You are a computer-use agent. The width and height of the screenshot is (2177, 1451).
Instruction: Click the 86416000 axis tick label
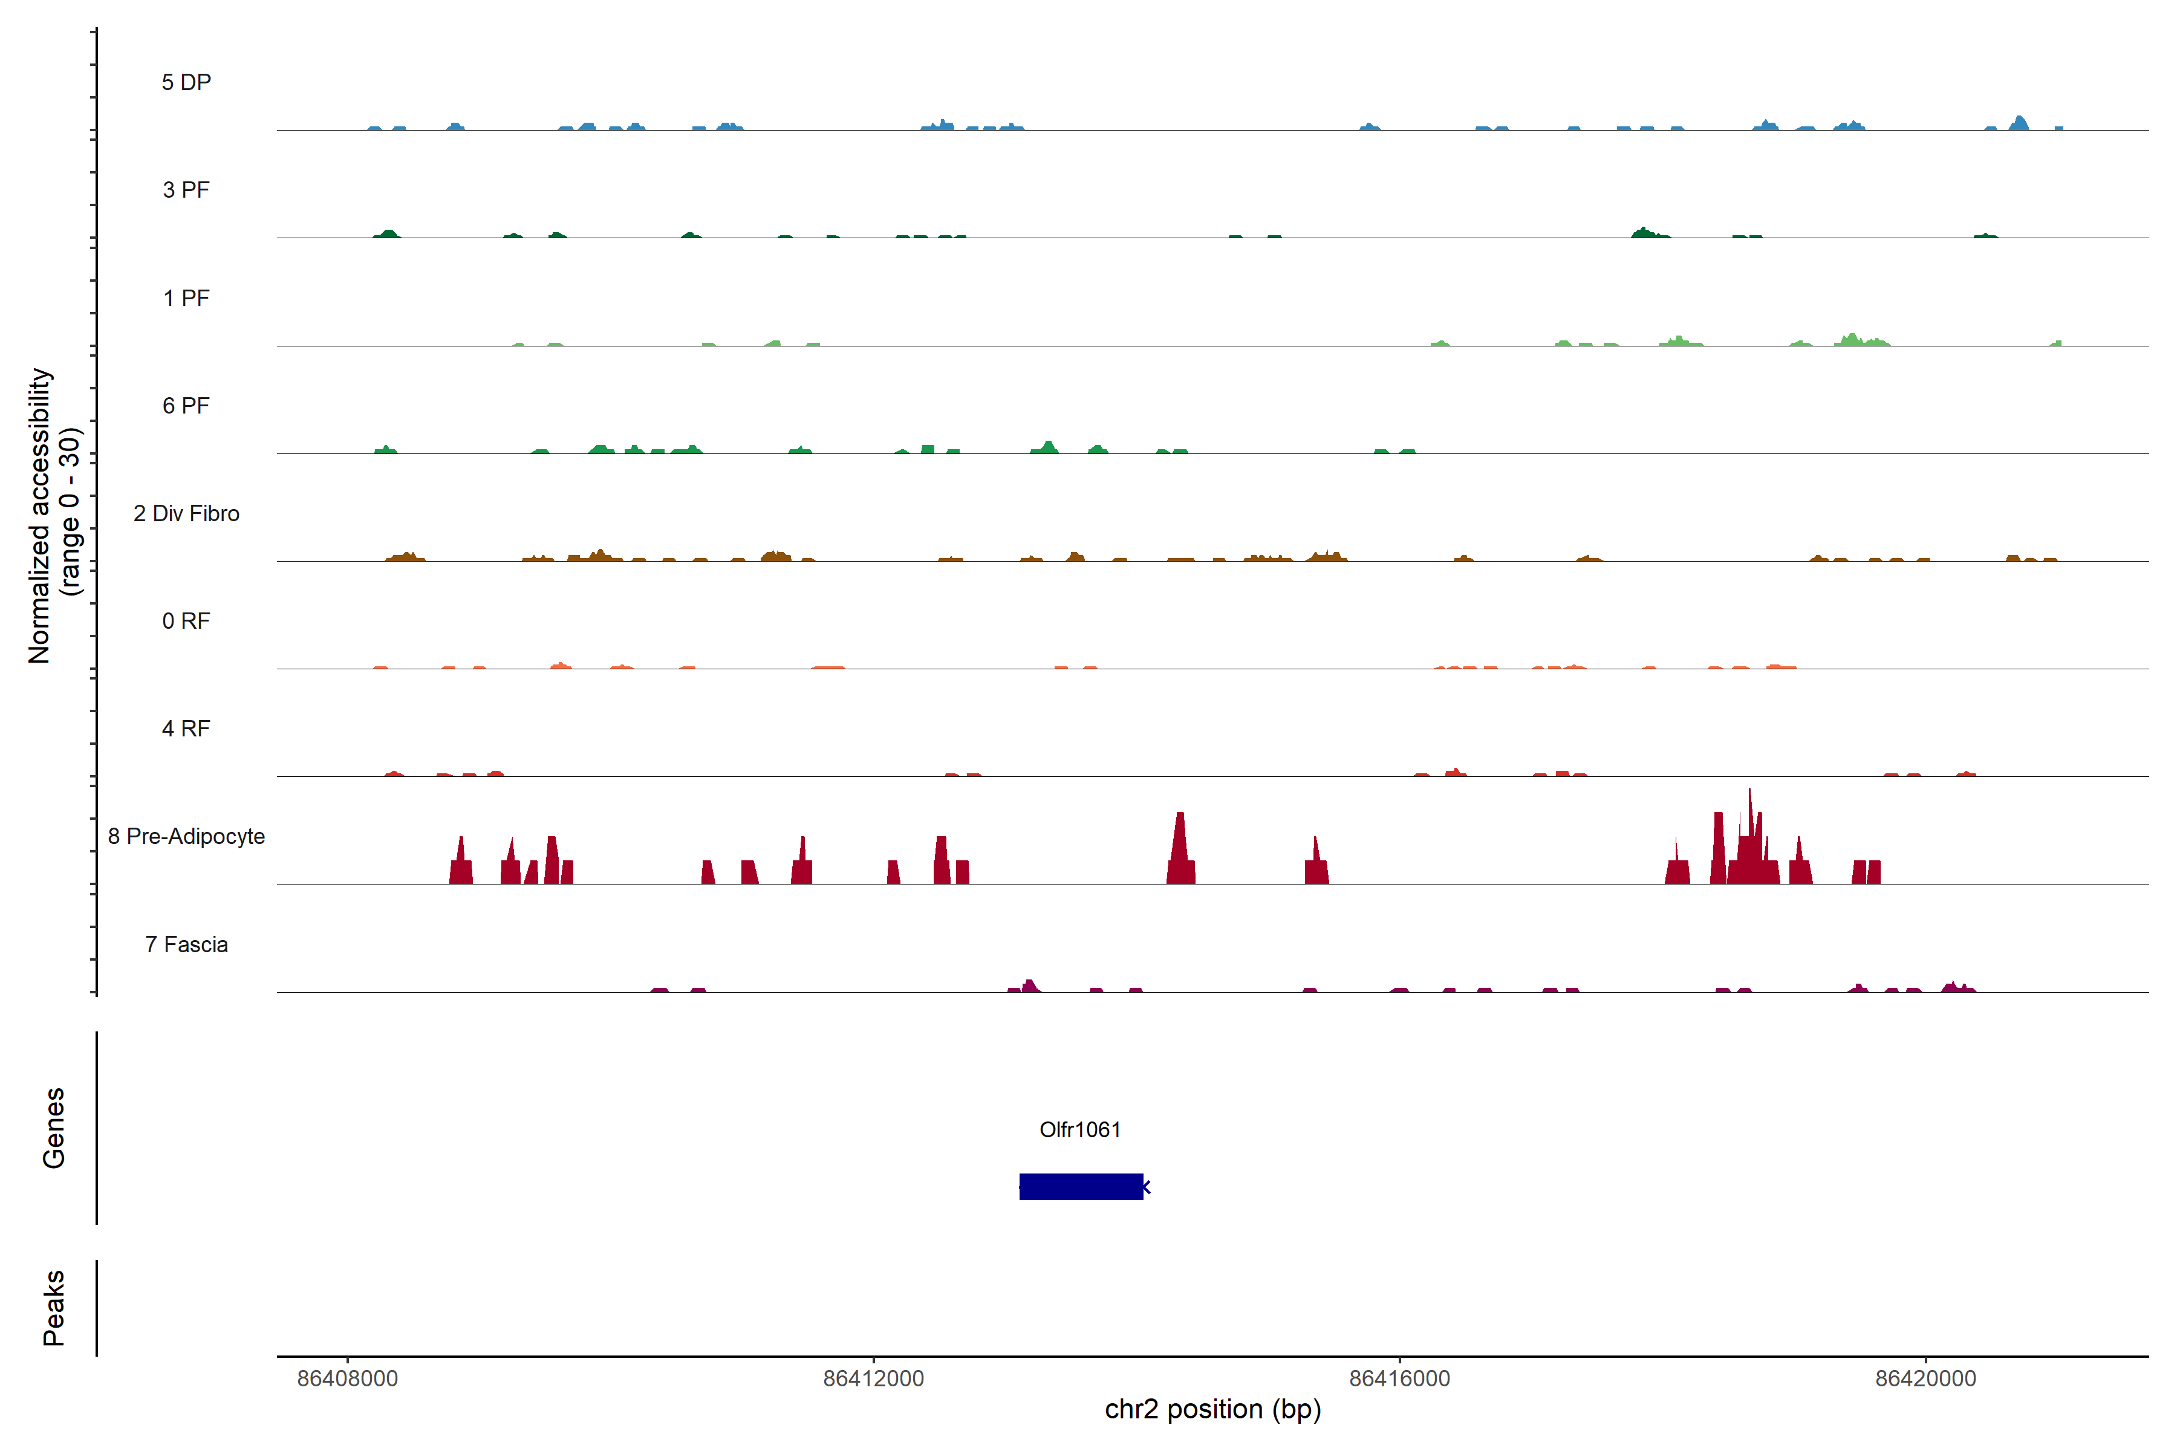tap(1399, 1378)
